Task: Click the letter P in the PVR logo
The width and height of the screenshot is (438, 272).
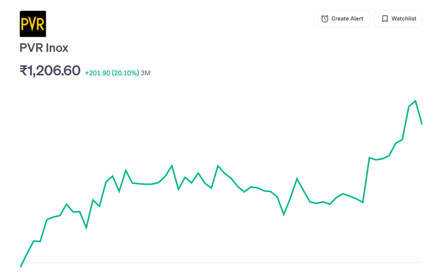Action: [25, 24]
